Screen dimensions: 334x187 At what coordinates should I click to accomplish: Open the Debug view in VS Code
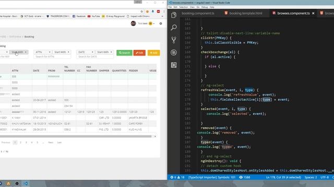tap(174, 52)
